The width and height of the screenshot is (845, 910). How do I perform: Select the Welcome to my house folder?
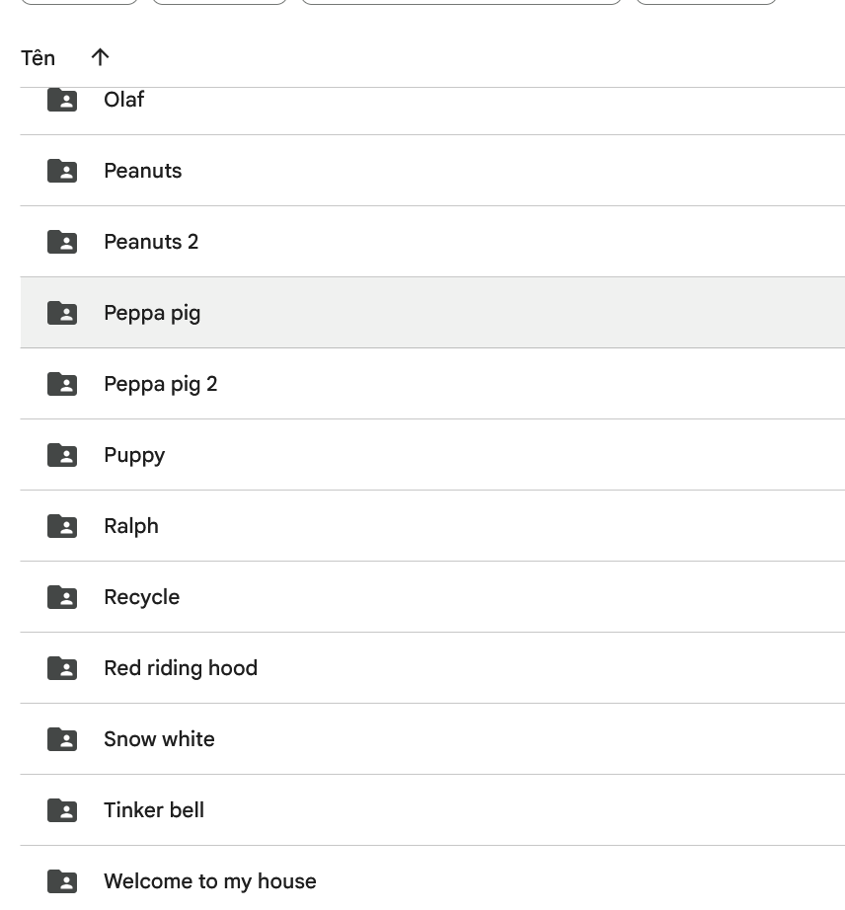click(209, 881)
